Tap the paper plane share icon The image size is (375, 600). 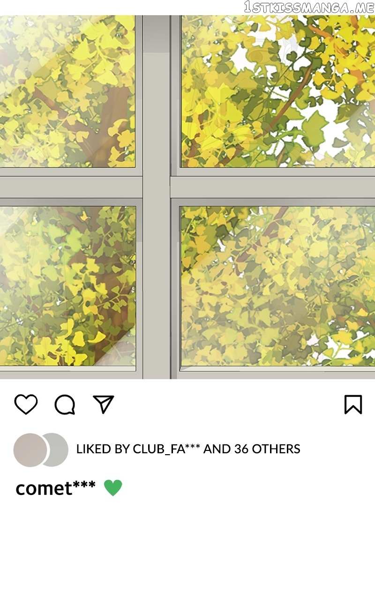click(104, 404)
